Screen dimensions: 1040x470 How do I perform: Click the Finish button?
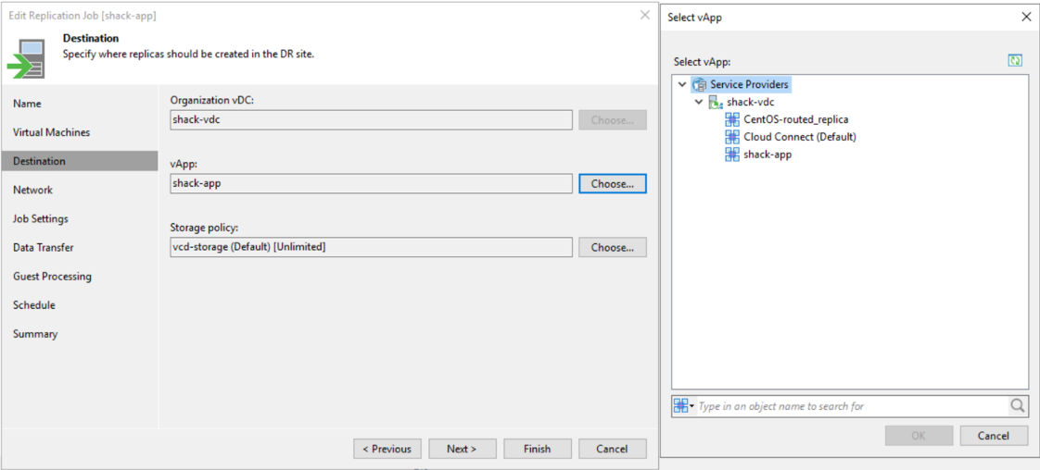click(538, 448)
